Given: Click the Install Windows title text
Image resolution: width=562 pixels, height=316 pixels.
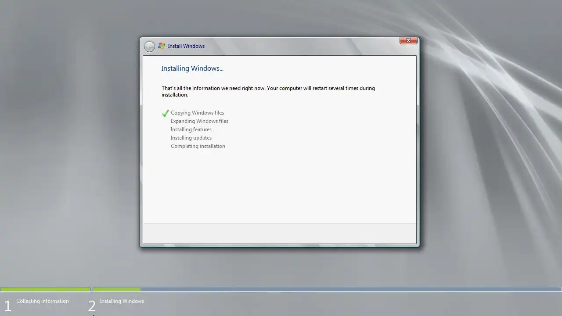Looking at the screenshot, I should pos(186,46).
